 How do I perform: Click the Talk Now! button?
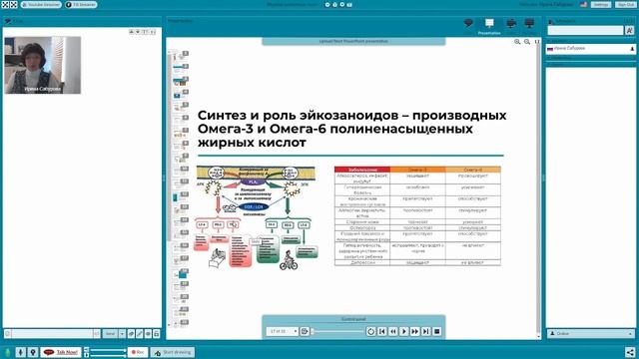(x=60, y=352)
